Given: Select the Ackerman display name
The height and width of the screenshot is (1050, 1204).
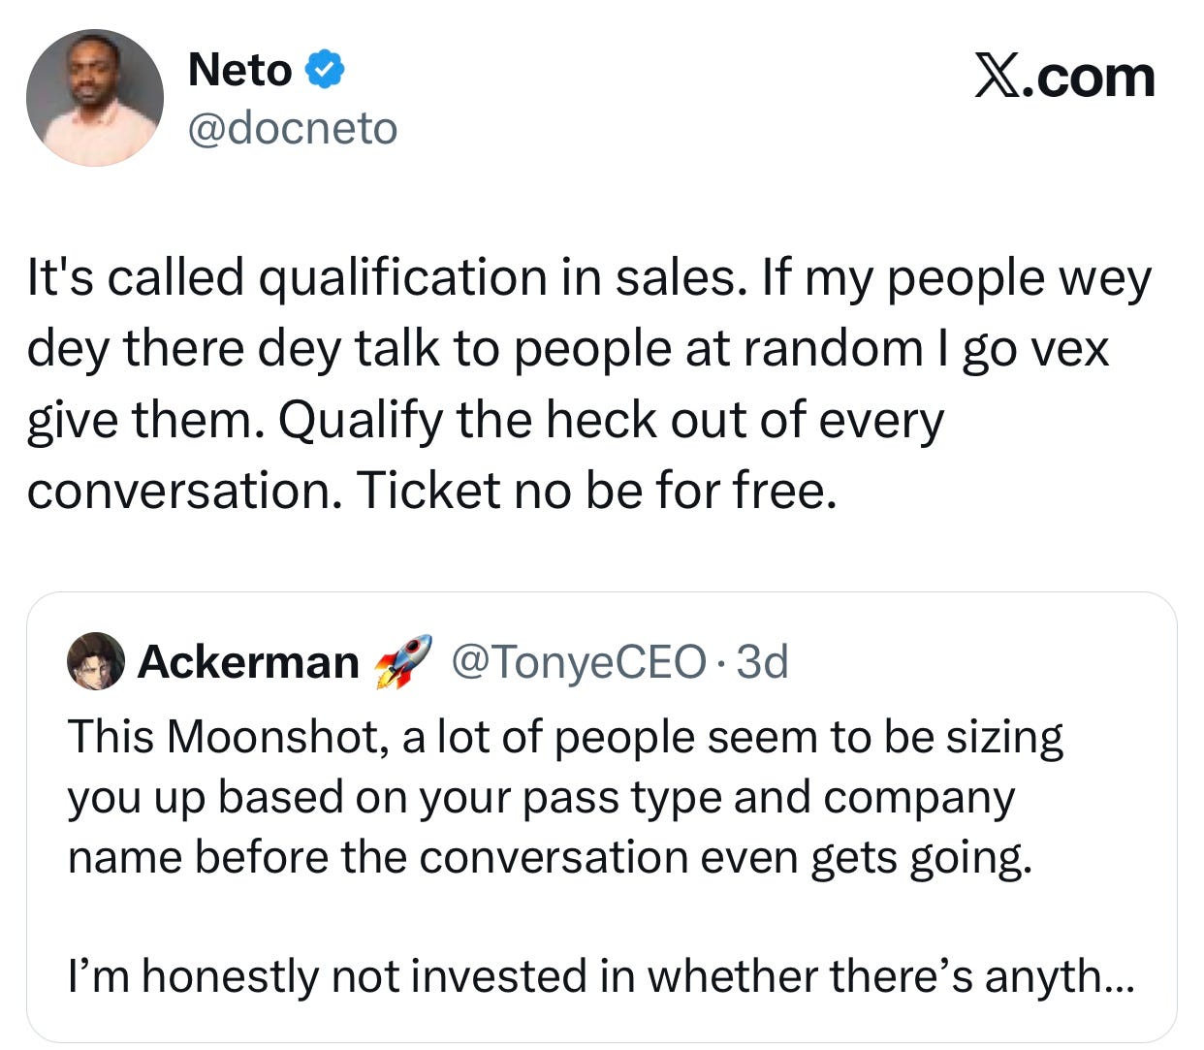Looking at the screenshot, I should tap(248, 662).
